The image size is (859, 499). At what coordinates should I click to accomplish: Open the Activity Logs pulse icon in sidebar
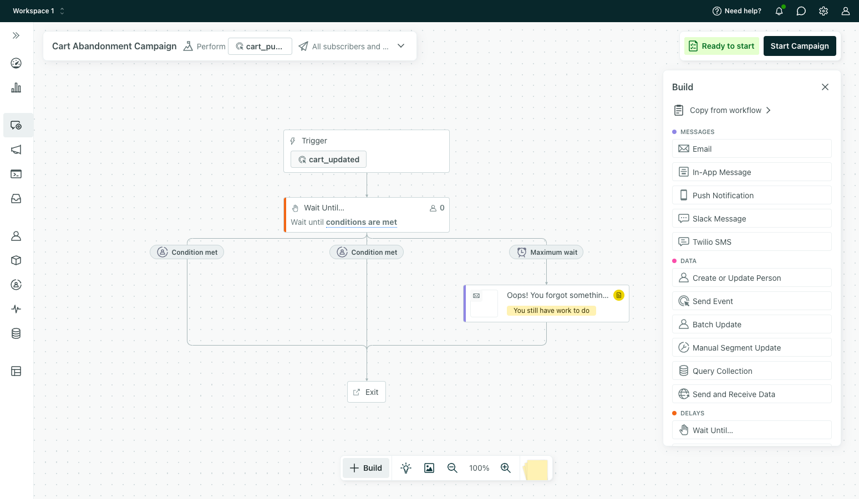click(16, 309)
